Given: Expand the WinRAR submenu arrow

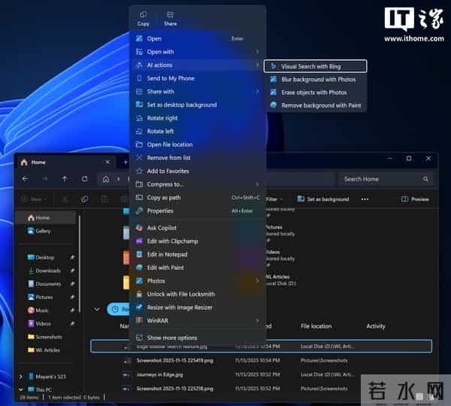Looking at the screenshot, I should coord(257,320).
